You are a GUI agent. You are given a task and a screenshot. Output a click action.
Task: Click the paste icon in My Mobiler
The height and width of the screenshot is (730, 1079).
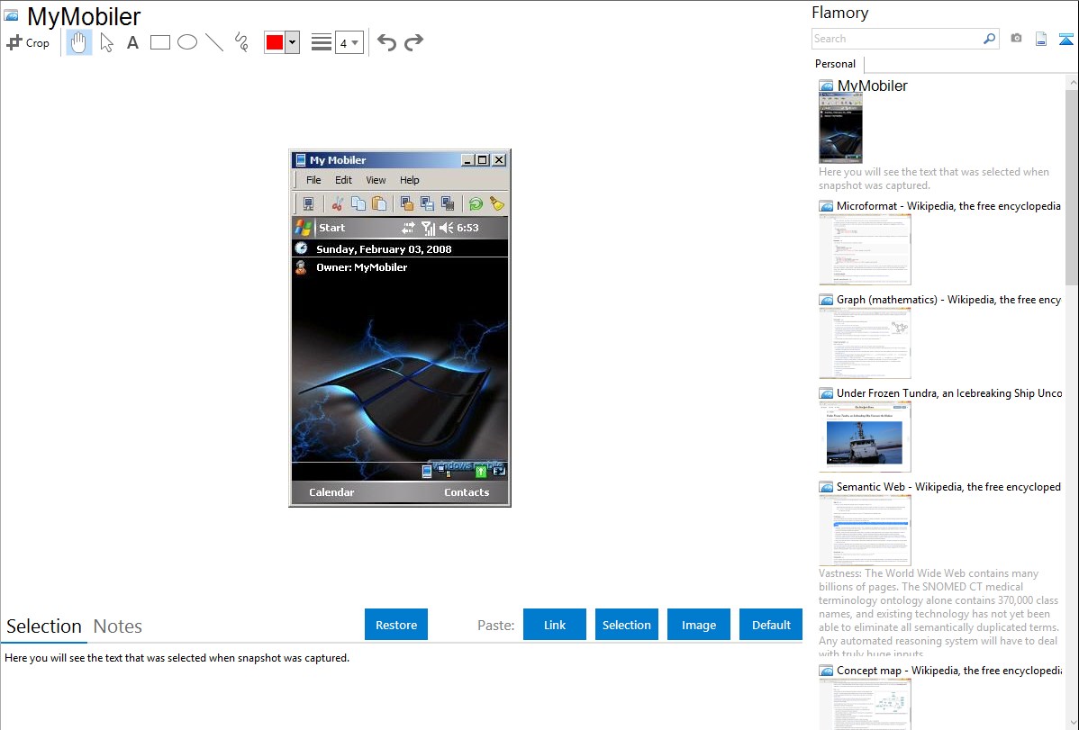[379, 203]
